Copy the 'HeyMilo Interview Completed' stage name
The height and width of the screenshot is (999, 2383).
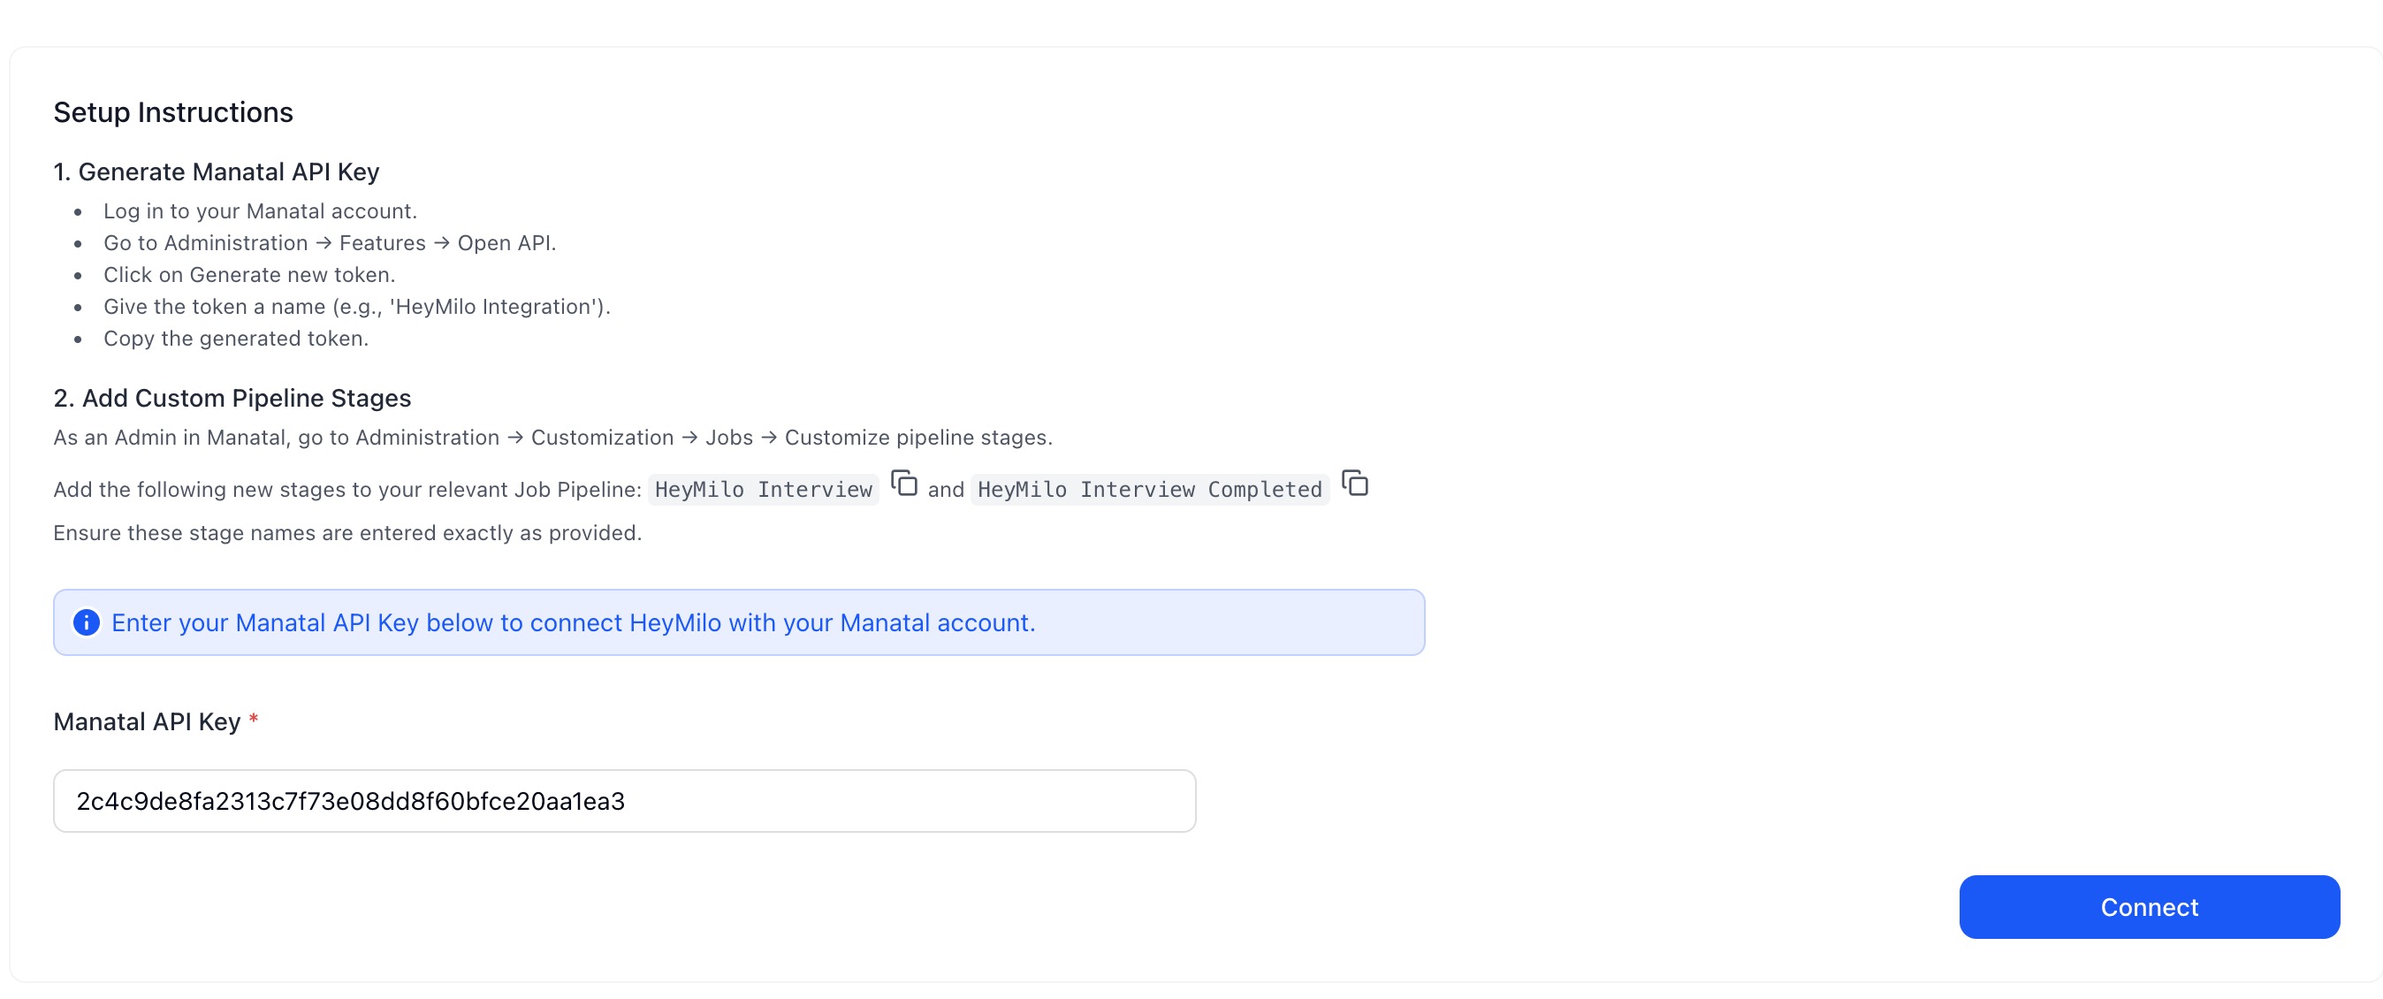click(x=1354, y=484)
